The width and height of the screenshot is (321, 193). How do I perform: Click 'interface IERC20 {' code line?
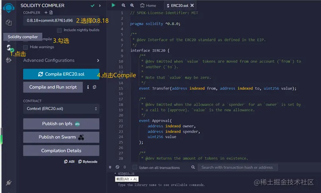point(150,51)
